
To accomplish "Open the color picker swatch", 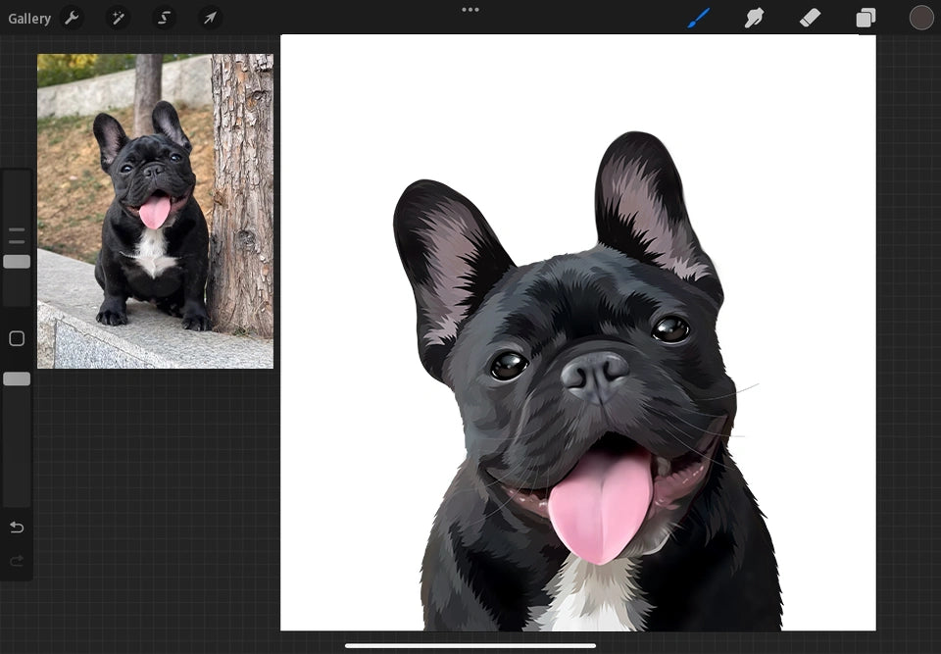I will pyautogui.click(x=920, y=18).
